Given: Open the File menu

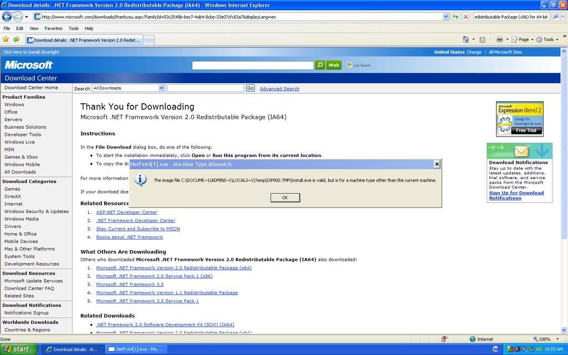Looking at the screenshot, I should point(7,28).
